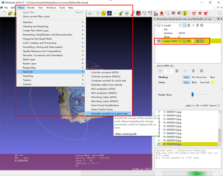The image size is (223, 176).
Task: Select the PP pick points tool
Action: (x=138, y=13)
